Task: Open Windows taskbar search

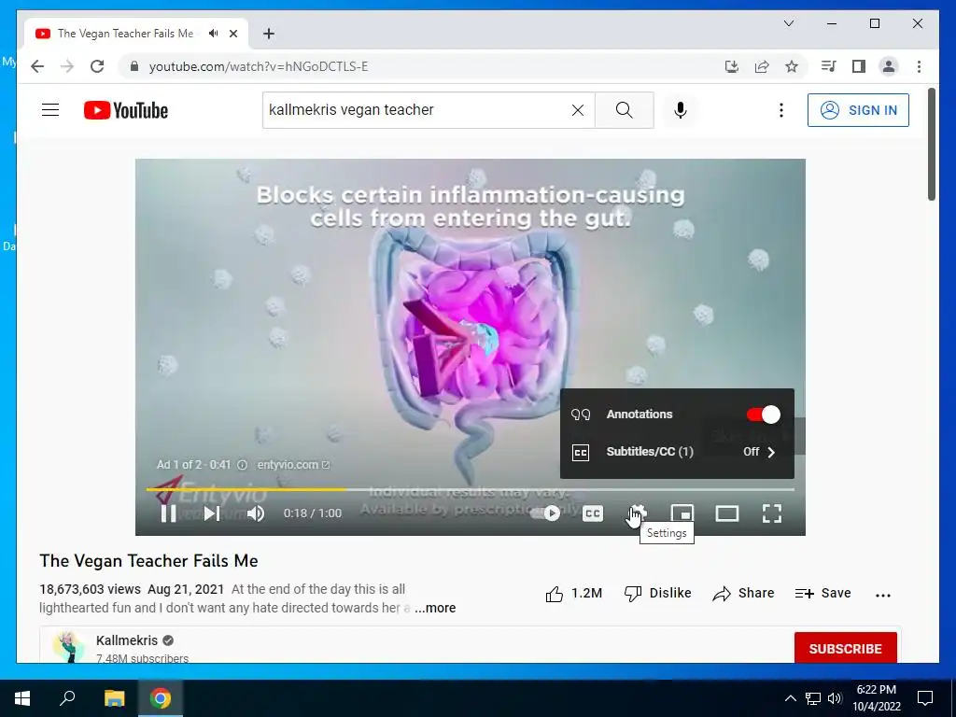Action: click(x=67, y=698)
